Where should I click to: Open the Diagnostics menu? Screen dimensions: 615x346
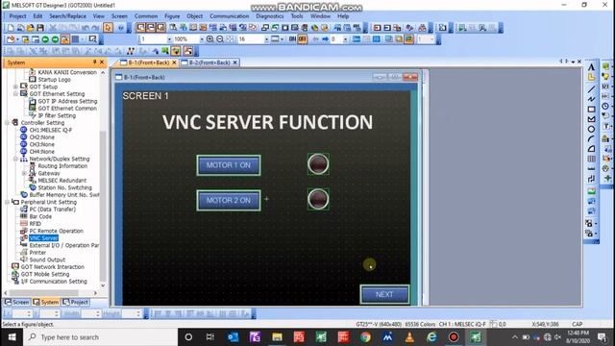click(269, 16)
